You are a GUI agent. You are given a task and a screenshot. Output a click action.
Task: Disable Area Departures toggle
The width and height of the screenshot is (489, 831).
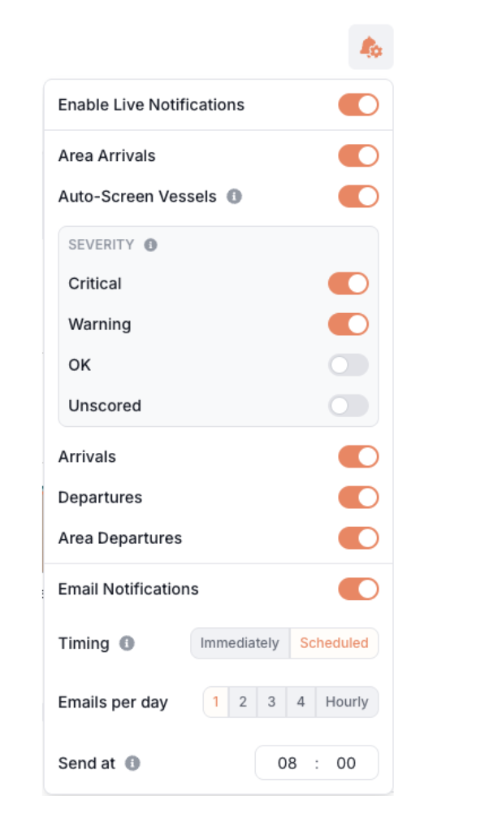point(358,538)
